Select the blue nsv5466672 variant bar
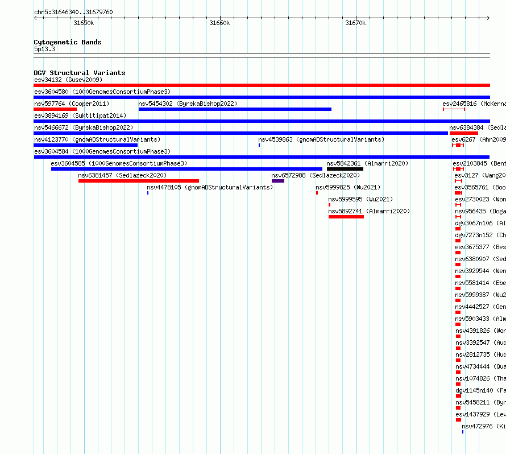This screenshot has height=454, width=506. pyautogui.click(x=240, y=133)
